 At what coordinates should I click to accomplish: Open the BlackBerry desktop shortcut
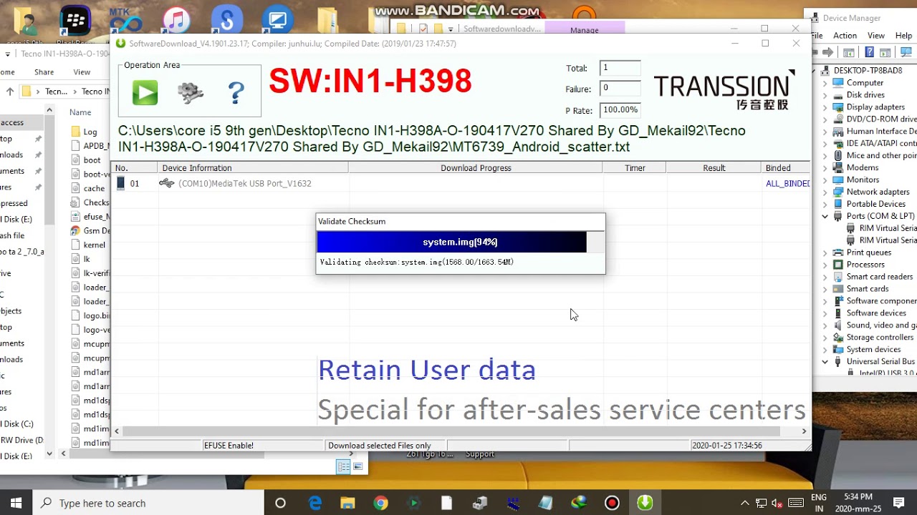click(x=75, y=21)
